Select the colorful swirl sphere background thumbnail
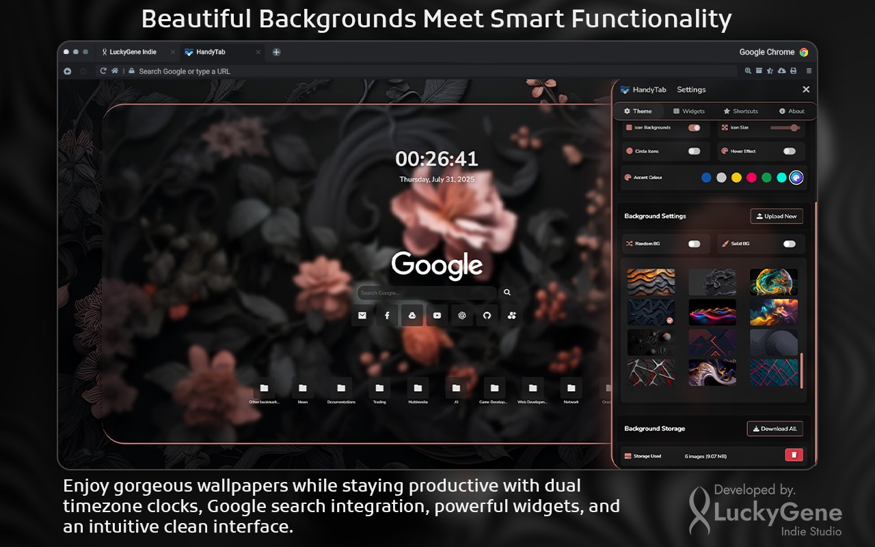 pyautogui.click(x=774, y=282)
